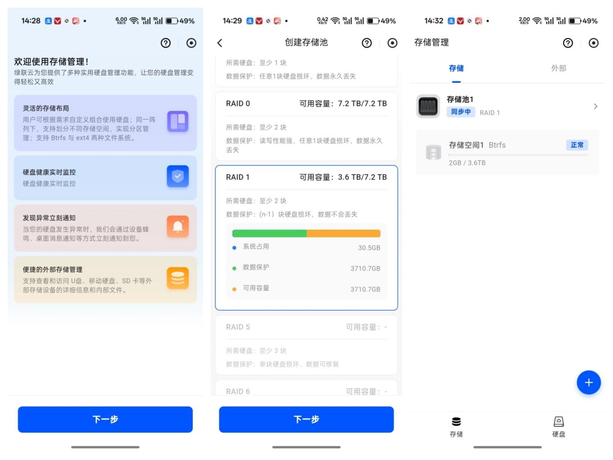Click 数据保护 3710.7GB row
Viewport: 613px width, 460px height.
306,268
